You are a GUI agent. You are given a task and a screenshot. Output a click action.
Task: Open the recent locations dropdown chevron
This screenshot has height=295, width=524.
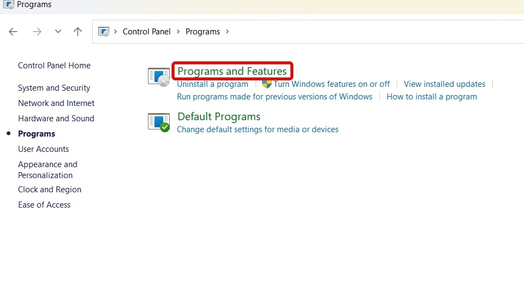(x=58, y=32)
